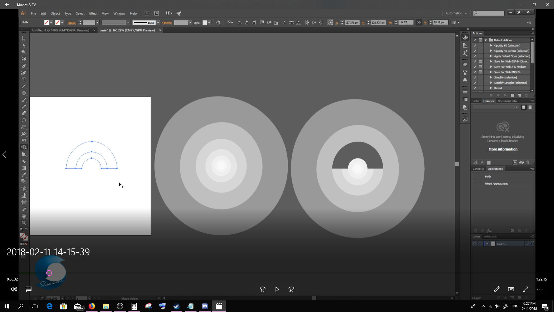Open the Stroke panel lines icon
The image size is (554, 312).
tap(465, 92)
